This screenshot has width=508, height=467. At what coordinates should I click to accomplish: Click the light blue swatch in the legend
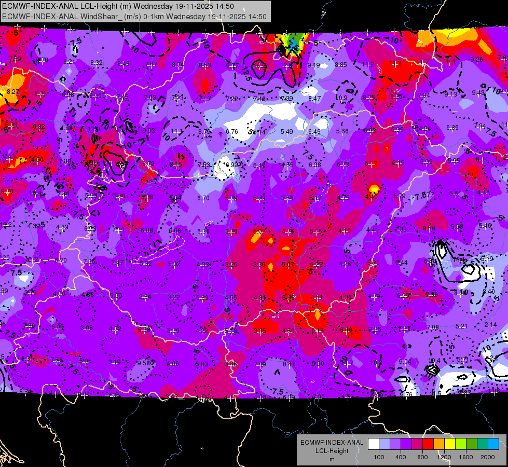pyautogui.click(x=385, y=444)
